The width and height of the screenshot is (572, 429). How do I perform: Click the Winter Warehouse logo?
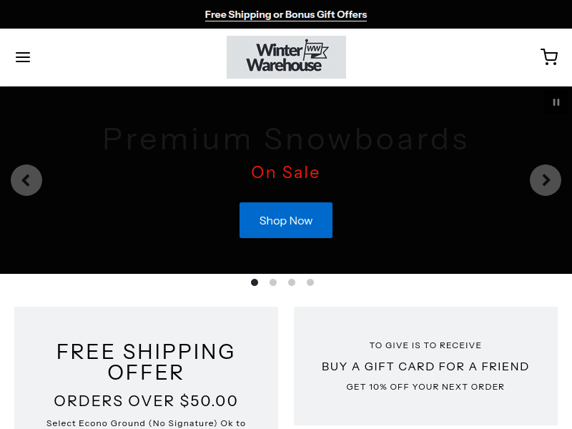coord(287,57)
